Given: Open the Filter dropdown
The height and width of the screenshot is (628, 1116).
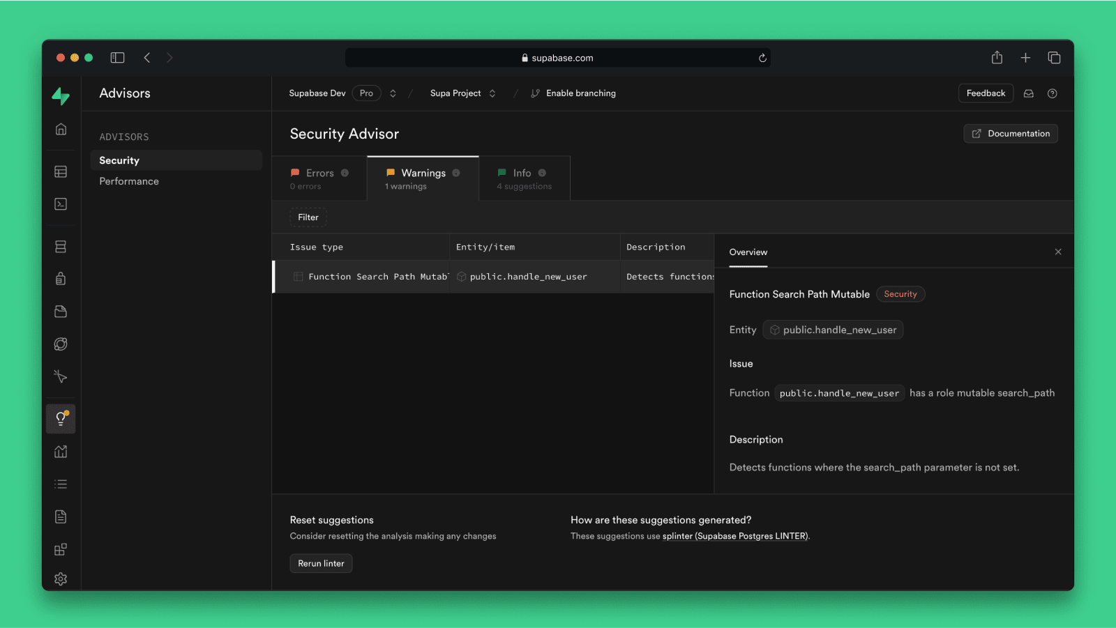Looking at the screenshot, I should (x=308, y=217).
